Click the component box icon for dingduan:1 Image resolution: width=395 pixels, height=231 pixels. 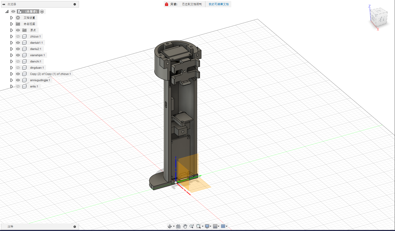[x=24, y=68]
